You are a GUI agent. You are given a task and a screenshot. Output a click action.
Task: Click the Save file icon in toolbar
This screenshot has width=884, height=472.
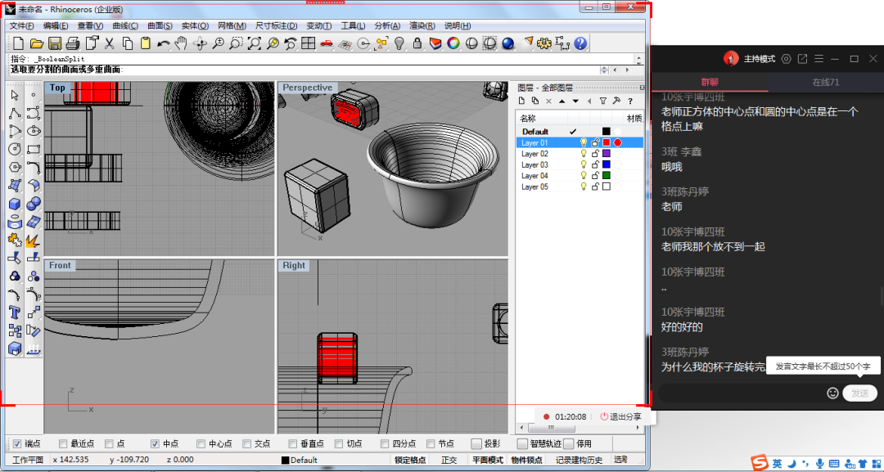tap(55, 43)
